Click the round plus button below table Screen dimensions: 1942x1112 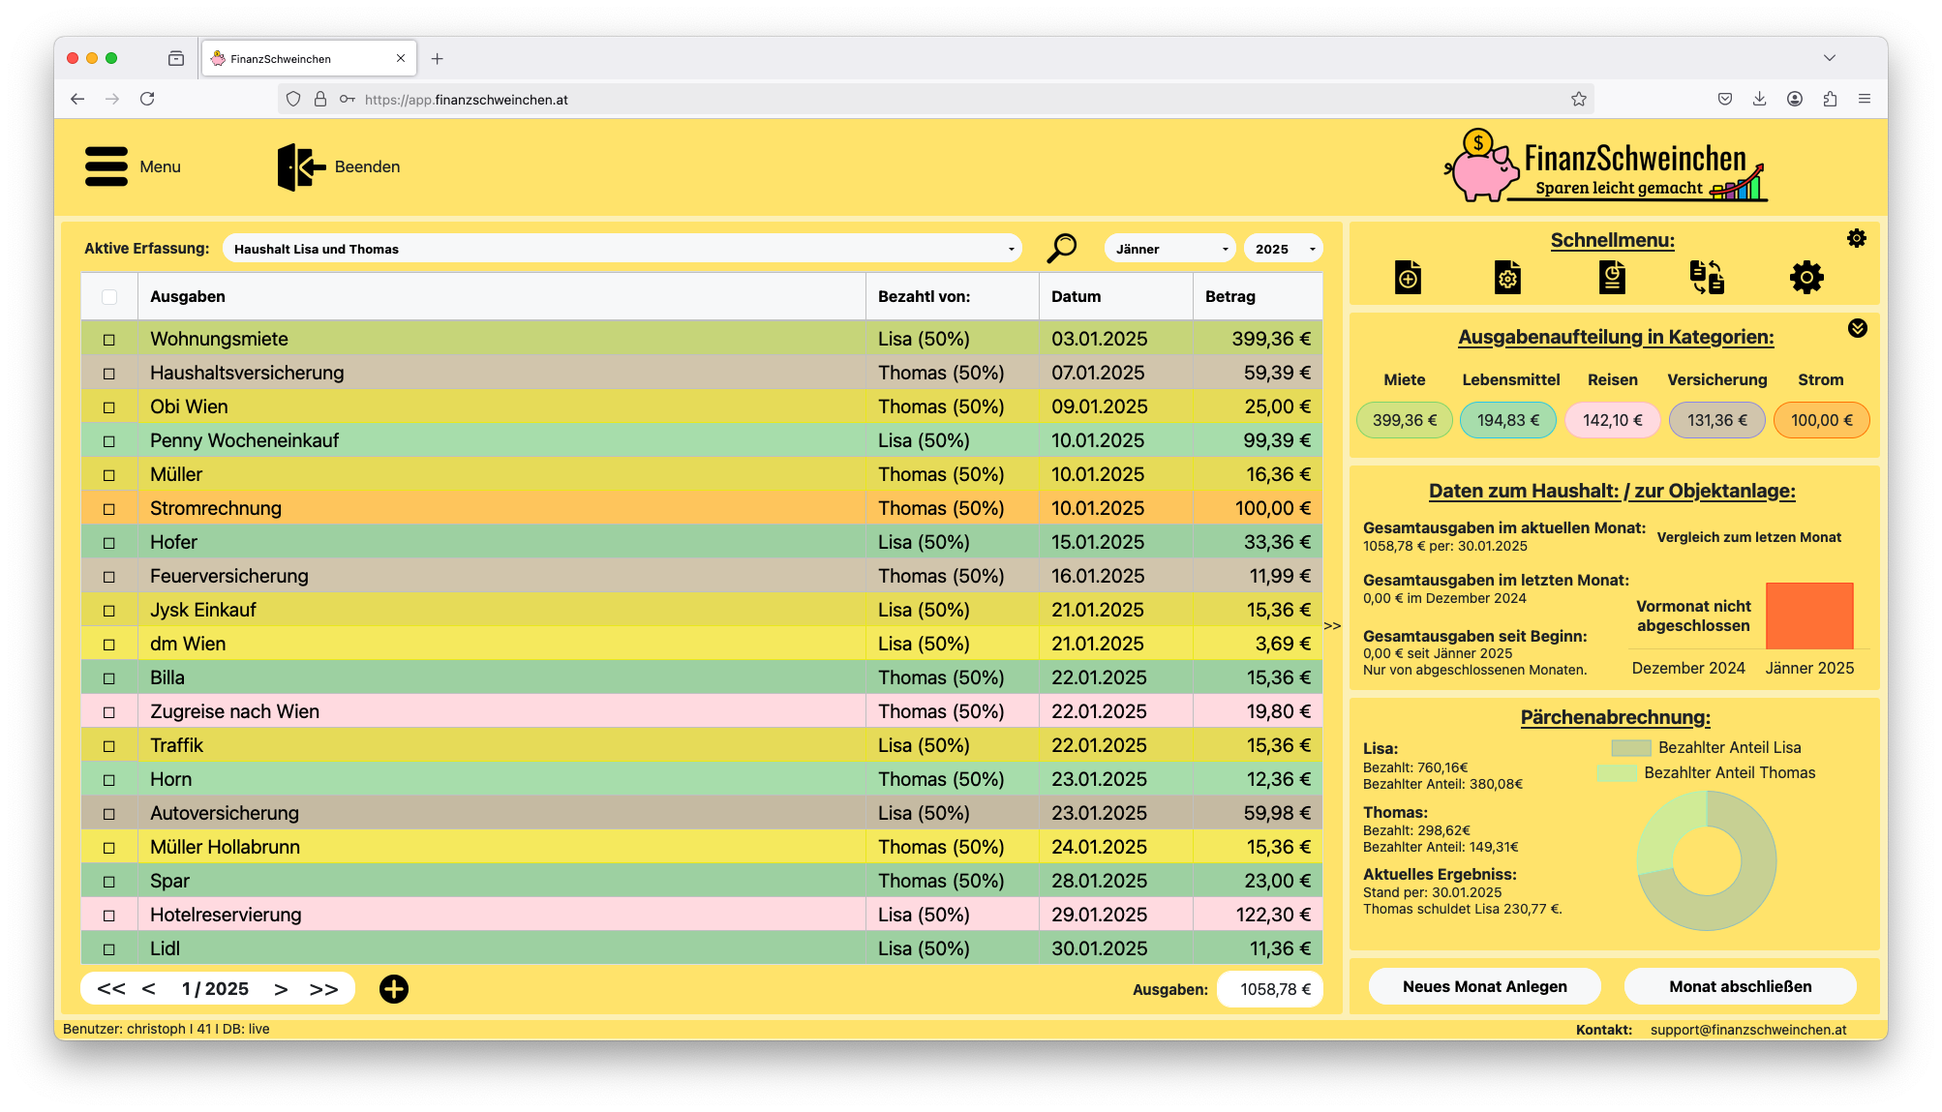click(393, 989)
